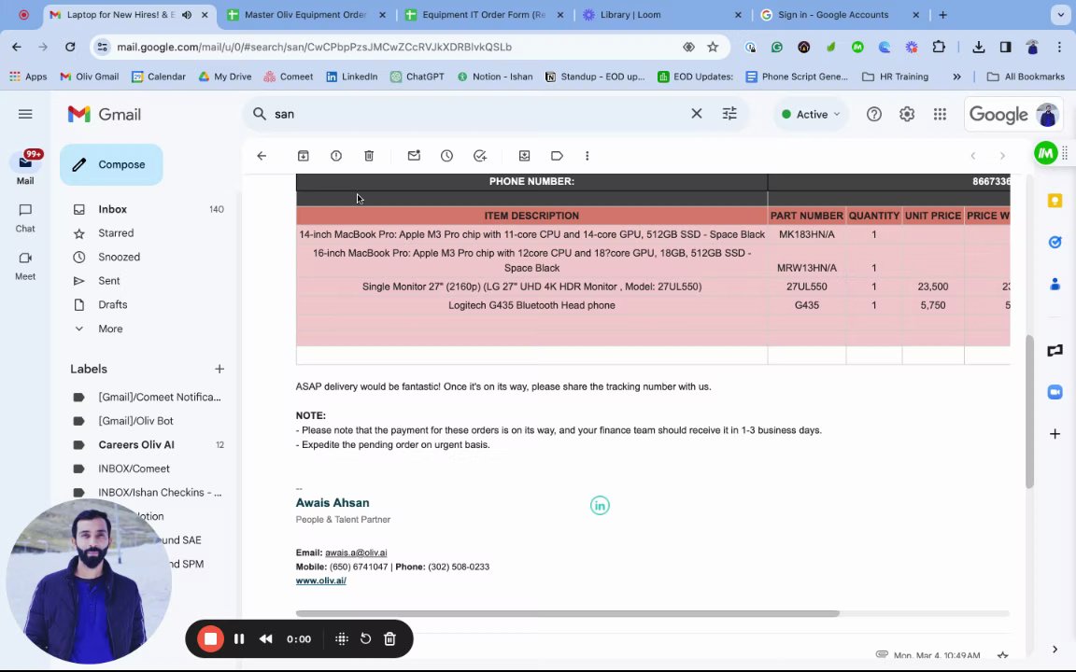Discard Loom recording with trash icon
Screen dimensions: 1076x672
[389, 639]
